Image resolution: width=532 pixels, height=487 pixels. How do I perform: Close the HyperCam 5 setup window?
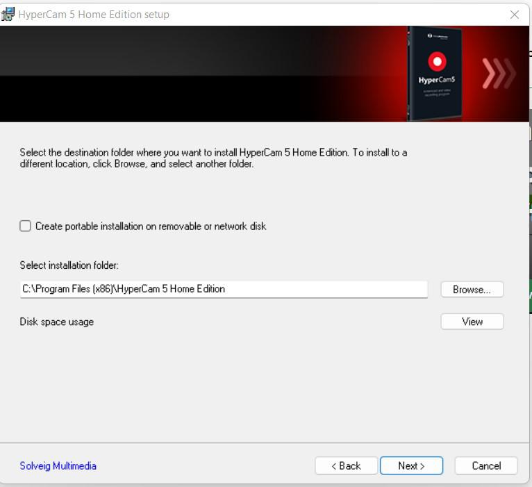pyautogui.click(x=515, y=15)
